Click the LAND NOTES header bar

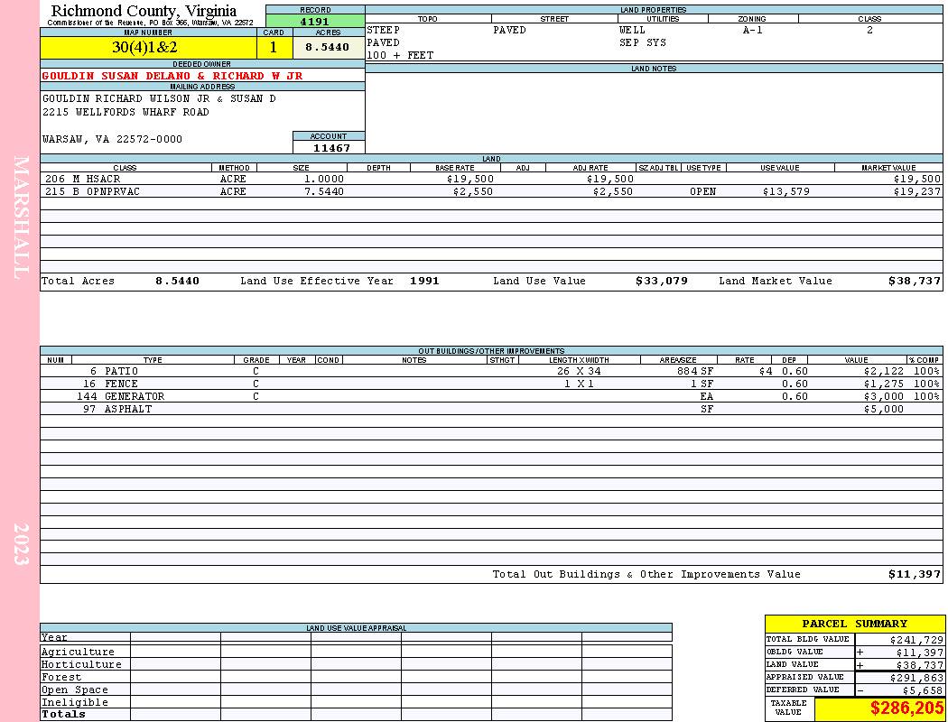654,69
